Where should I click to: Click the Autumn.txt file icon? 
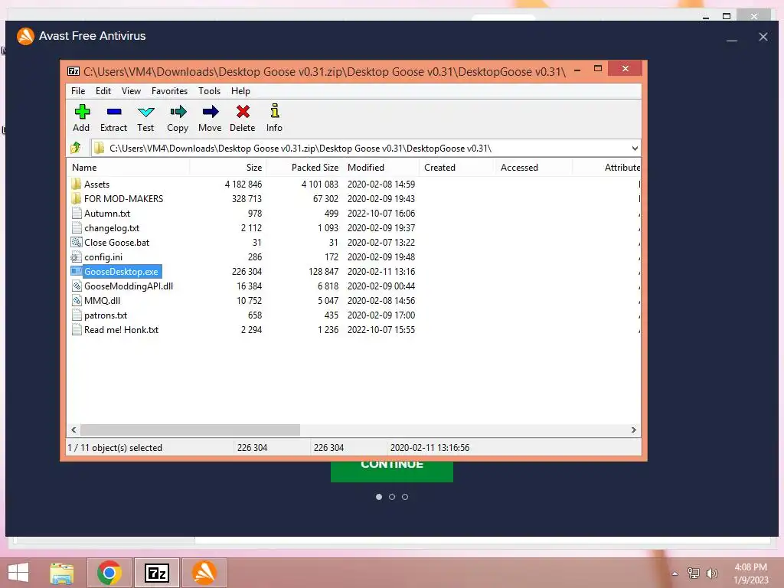(76, 213)
